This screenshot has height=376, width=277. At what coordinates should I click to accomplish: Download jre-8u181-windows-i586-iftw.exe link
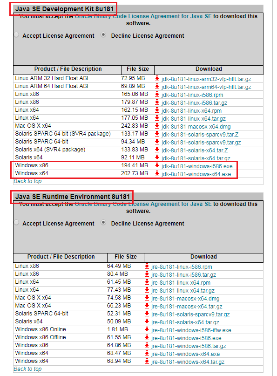coord(191,330)
